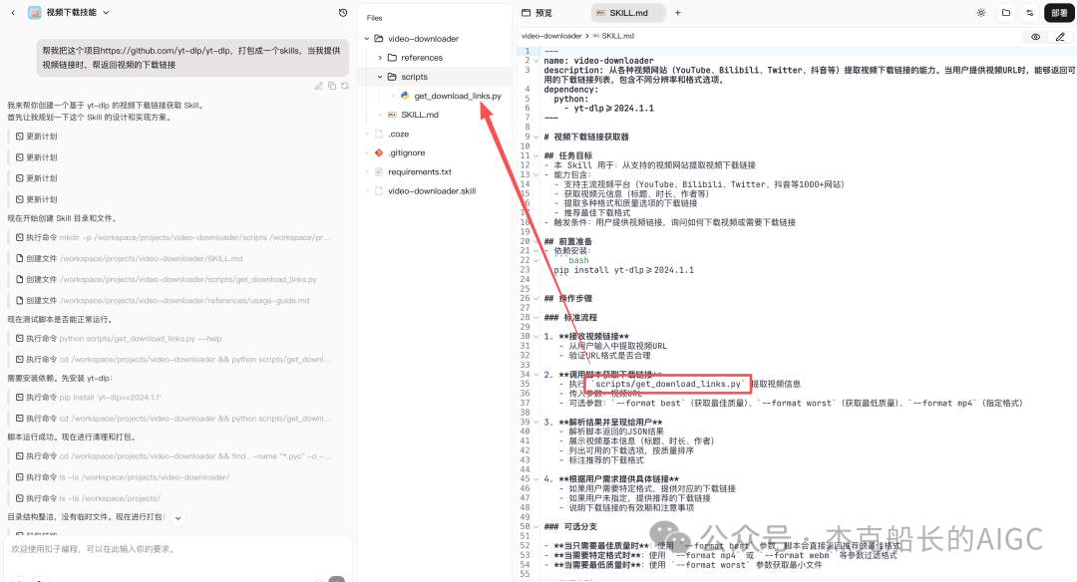The width and height of the screenshot is (1077, 582).
Task: Toggle light theme with the sun icon
Action: click(x=981, y=12)
